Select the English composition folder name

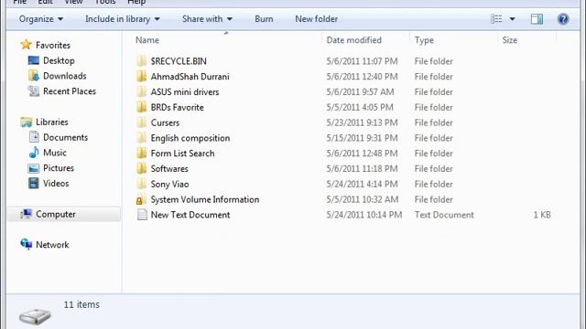coord(190,138)
